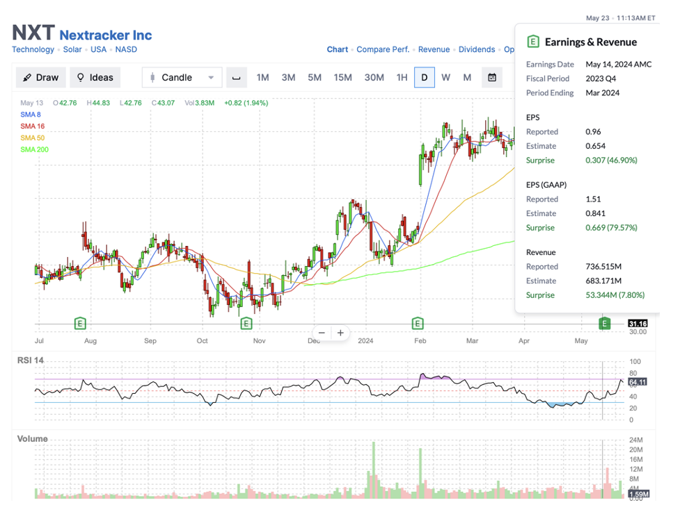The image size is (673, 512).
Task: Select the 1M timeframe
Action: pyautogui.click(x=262, y=78)
